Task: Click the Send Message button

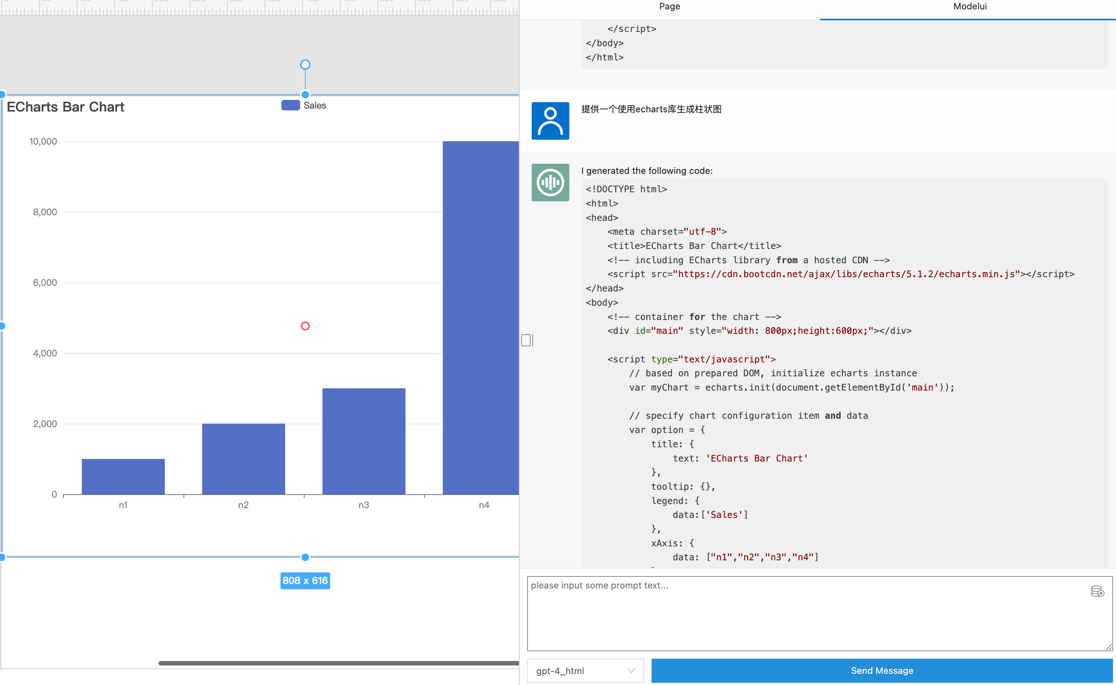Action: [881, 670]
